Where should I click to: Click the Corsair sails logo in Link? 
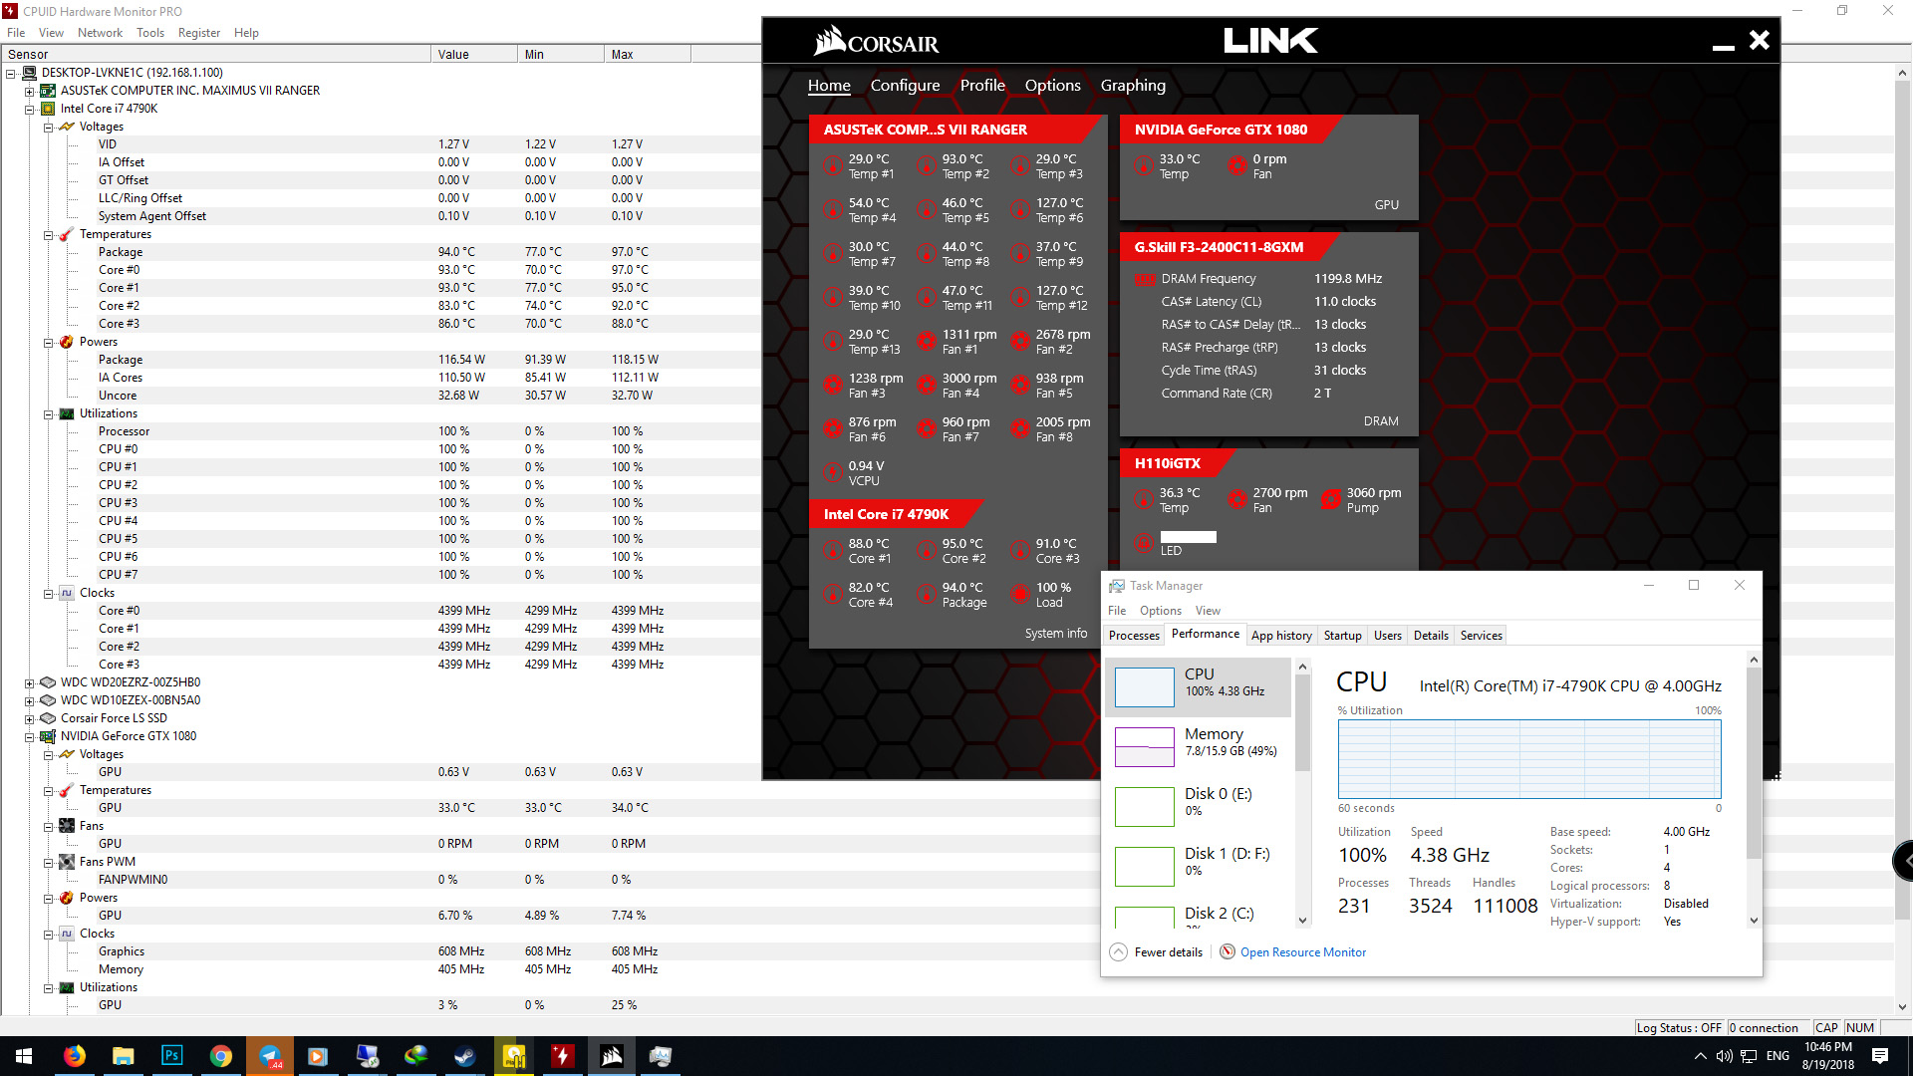[x=829, y=41]
